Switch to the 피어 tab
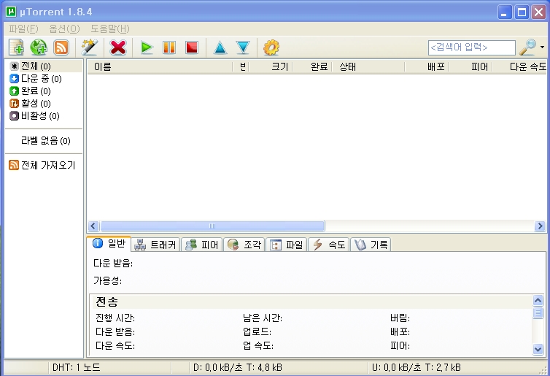The height and width of the screenshot is (376, 550). pos(201,245)
